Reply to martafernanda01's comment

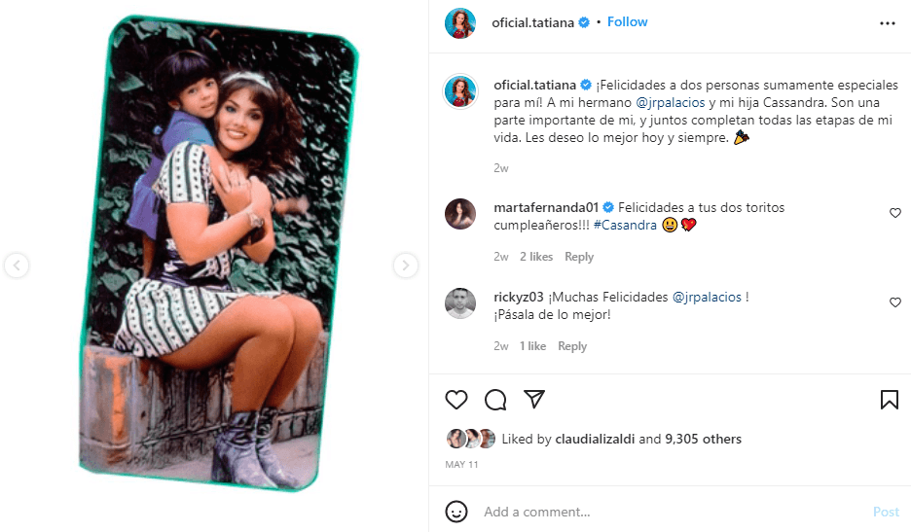point(579,257)
